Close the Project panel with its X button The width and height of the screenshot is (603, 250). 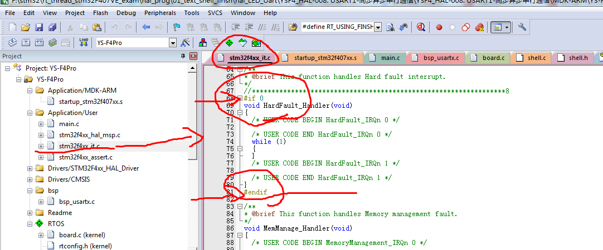click(x=193, y=56)
